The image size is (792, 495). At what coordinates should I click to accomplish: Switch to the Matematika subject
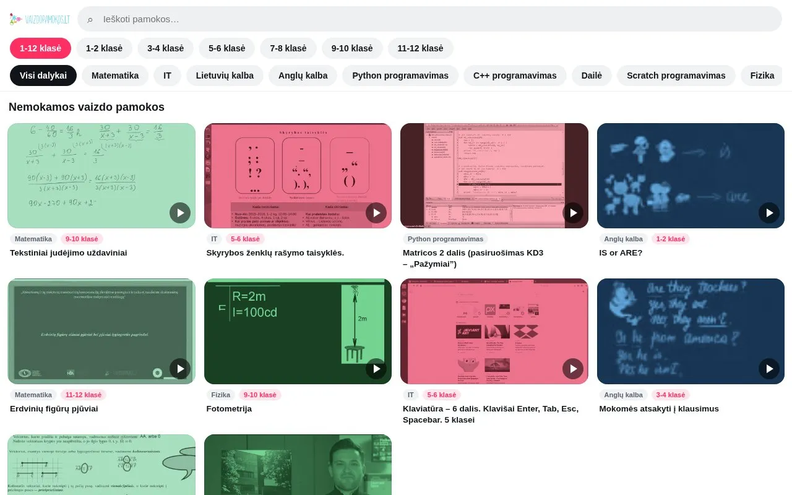115,75
